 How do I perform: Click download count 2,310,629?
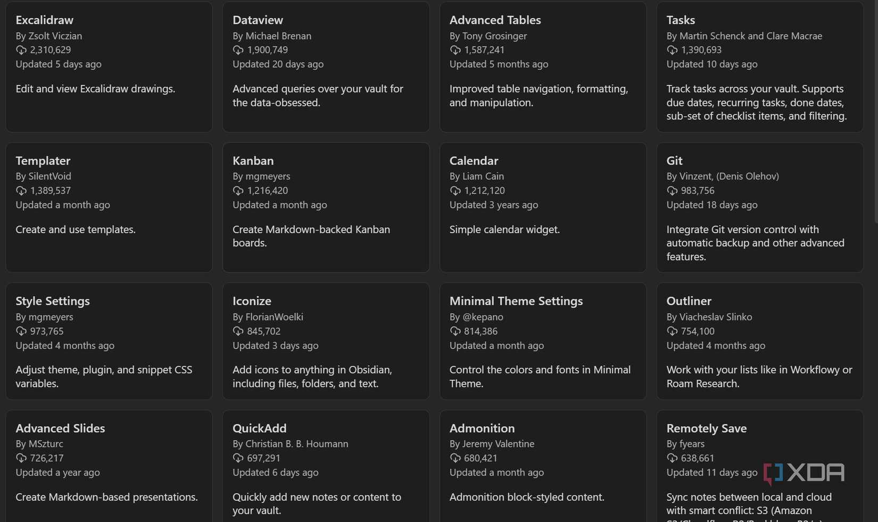coord(51,50)
